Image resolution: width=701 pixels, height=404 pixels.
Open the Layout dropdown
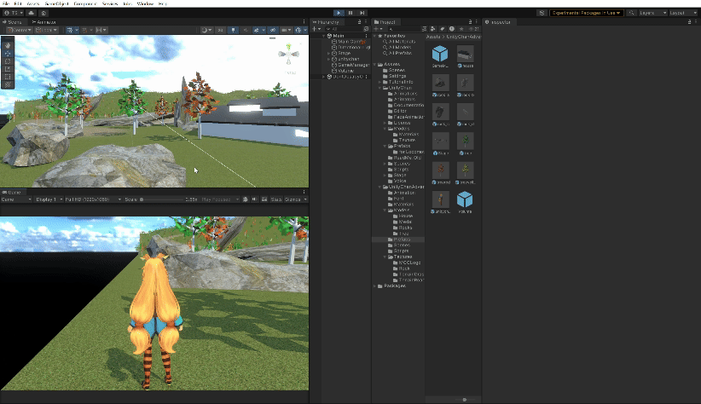pos(681,13)
